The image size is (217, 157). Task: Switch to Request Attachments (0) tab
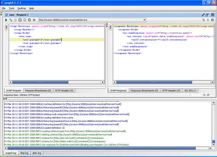click(38, 91)
